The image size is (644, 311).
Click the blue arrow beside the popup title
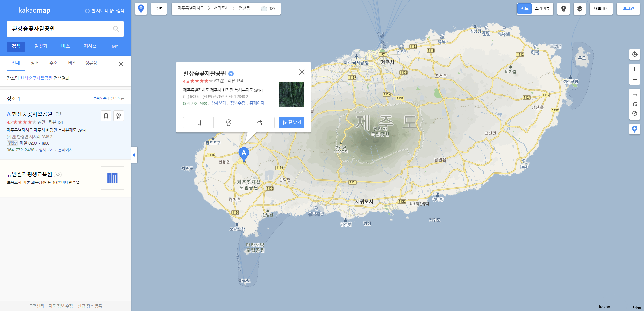(x=231, y=74)
